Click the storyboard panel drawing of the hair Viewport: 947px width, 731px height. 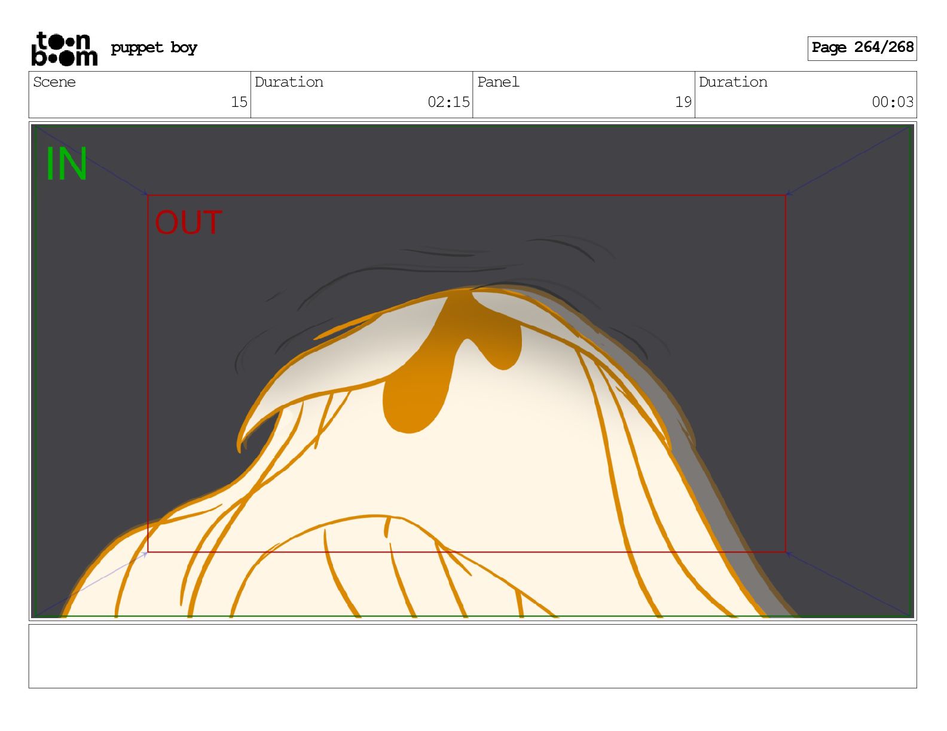coord(472,371)
